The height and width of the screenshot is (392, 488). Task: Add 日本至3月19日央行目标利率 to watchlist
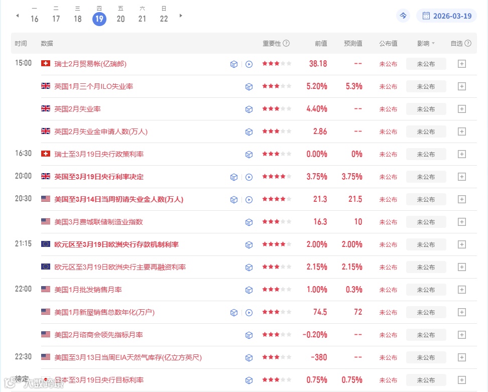(461, 380)
